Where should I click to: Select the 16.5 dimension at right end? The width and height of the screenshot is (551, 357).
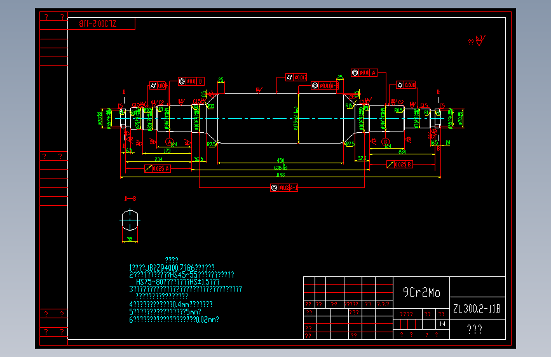pyautogui.click(x=434, y=143)
